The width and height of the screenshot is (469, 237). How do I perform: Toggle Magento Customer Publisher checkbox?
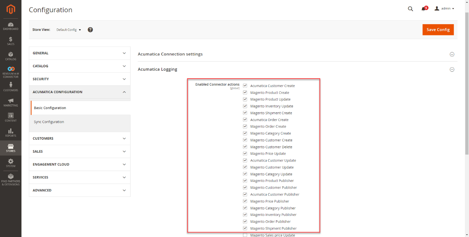pyautogui.click(x=245, y=187)
